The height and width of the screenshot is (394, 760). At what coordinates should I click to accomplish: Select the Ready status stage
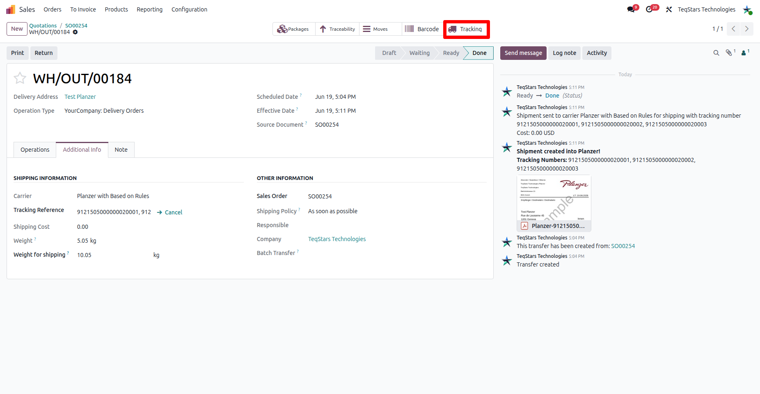coord(451,53)
